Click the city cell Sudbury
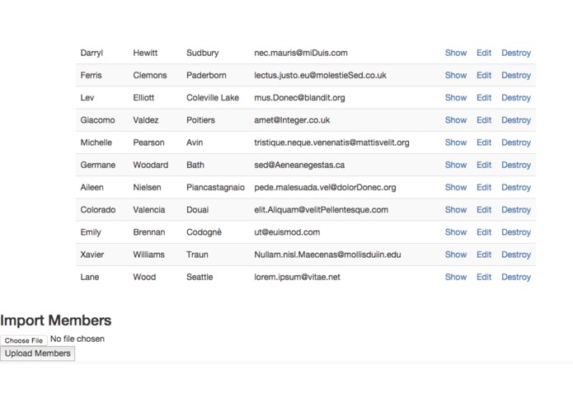Image resolution: width=573 pixels, height=407 pixels. (203, 53)
